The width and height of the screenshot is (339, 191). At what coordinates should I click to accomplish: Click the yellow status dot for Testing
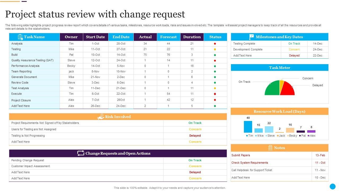click(215, 49)
